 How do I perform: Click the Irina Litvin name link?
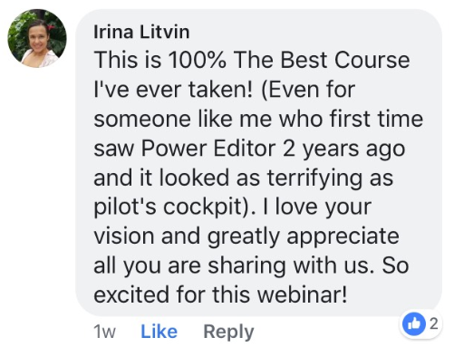[141, 32]
